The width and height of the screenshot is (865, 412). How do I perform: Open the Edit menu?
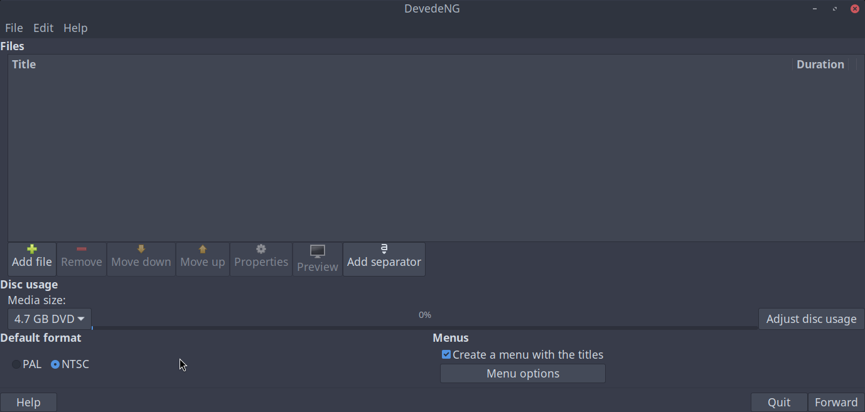43,28
